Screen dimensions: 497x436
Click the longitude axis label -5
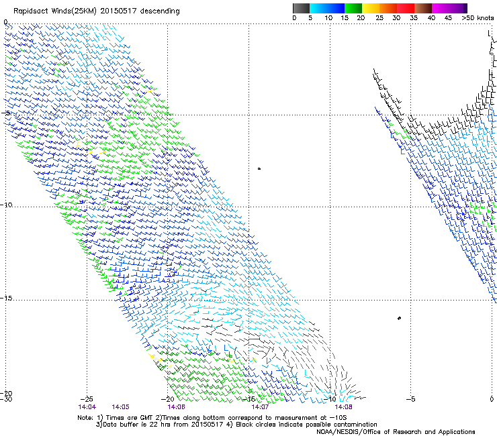410,399
